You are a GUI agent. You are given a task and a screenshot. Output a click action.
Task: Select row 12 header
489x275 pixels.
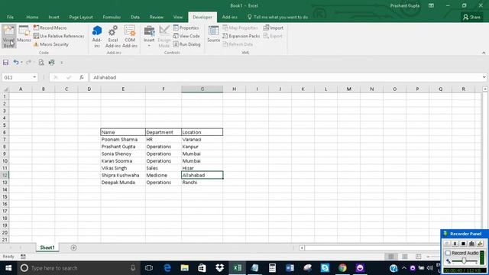[5, 175]
